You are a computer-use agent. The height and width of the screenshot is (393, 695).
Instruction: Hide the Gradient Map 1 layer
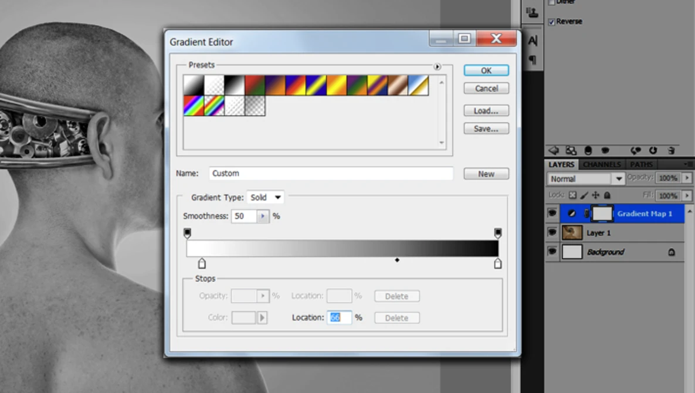coord(552,214)
